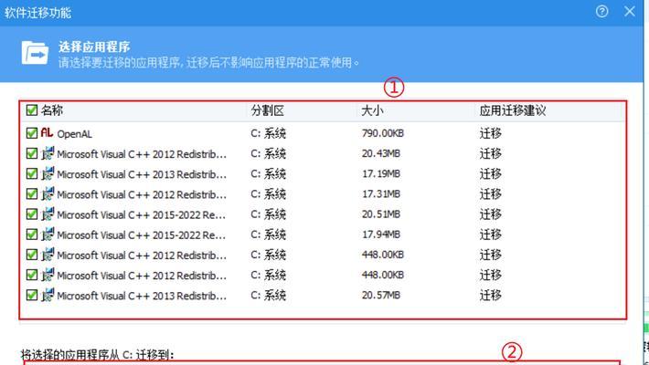The width and height of the screenshot is (649, 365).
Task: Toggle the select-all checkbox beside 名称
Action: 32,109
